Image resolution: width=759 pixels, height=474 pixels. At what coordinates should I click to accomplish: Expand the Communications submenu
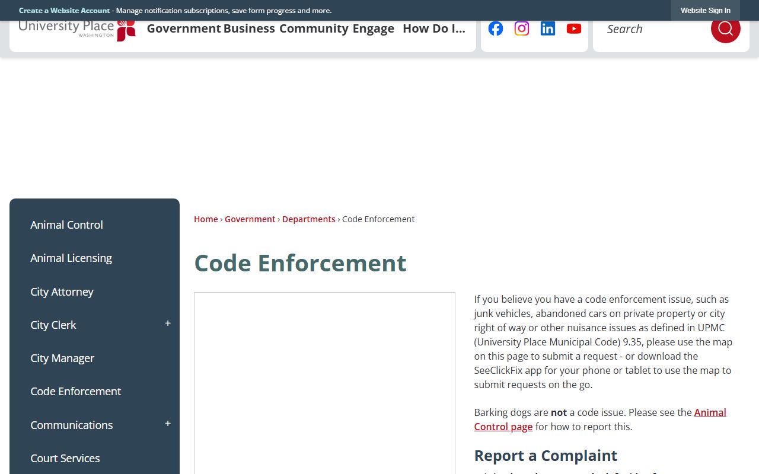click(x=168, y=424)
